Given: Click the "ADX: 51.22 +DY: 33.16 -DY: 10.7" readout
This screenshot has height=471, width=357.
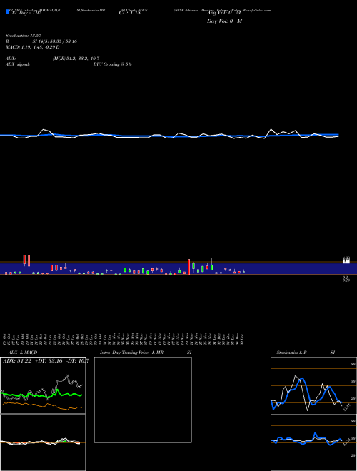Looking at the screenshot, I should pos(46,361).
